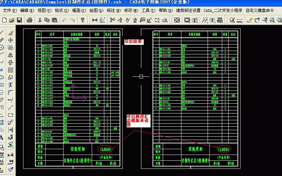Select the break tool dash-slash icon
This screenshot has width=282, height=176.
pos(11,100)
